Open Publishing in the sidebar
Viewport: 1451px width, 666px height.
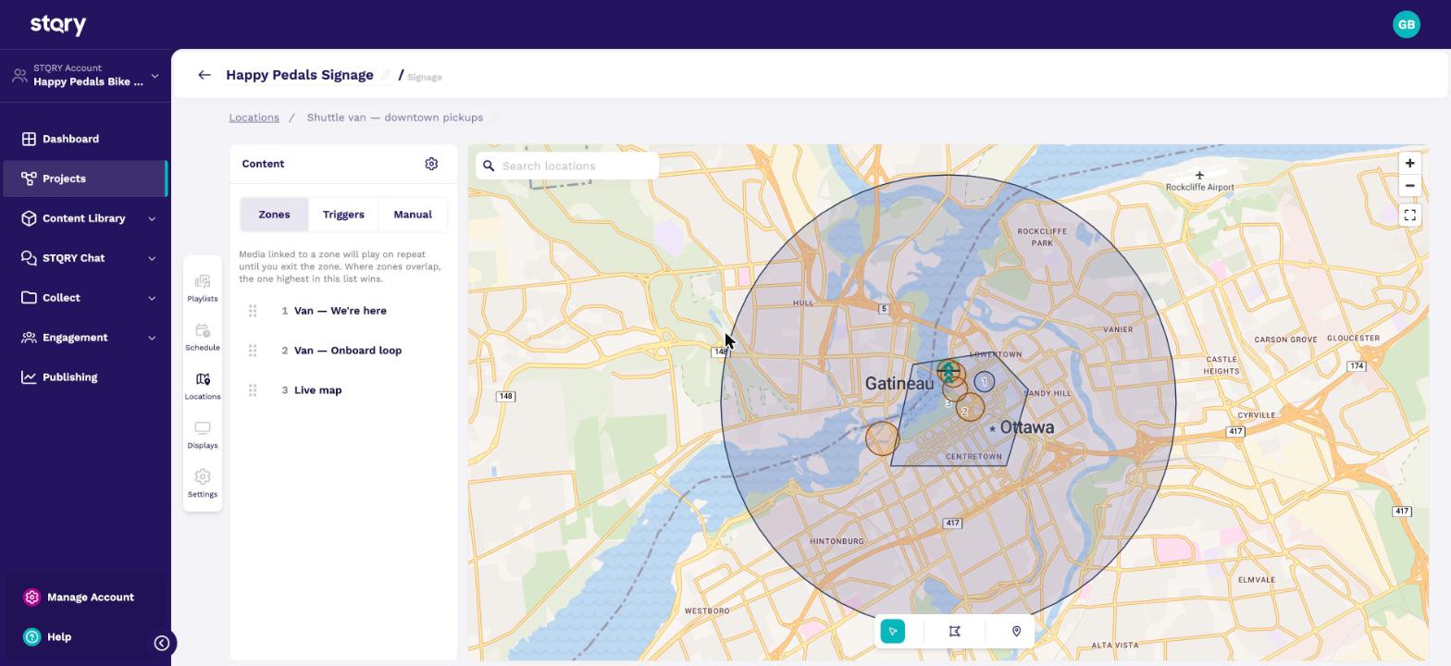pyautogui.click(x=85, y=377)
